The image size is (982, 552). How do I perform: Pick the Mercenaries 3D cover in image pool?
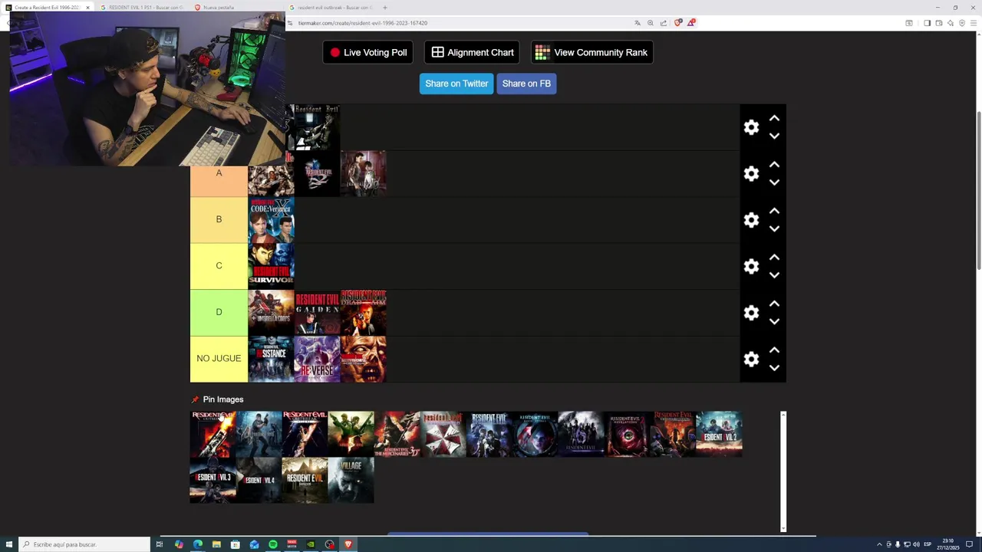[397, 434]
